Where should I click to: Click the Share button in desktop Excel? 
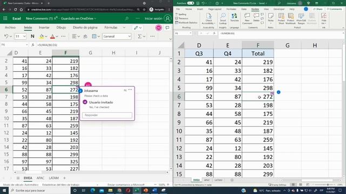pyautogui.click(x=318, y=9)
